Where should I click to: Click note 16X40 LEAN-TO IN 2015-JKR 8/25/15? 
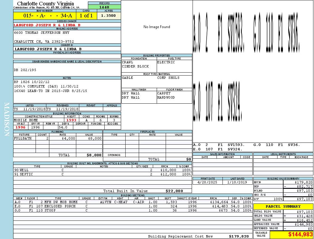51,91
